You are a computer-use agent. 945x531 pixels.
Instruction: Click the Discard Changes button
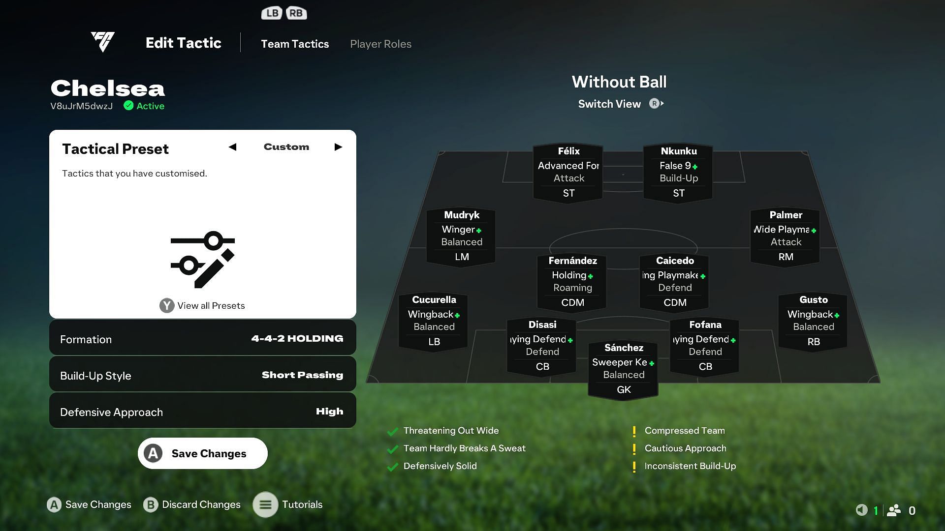pyautogui.click(x=192, y=504)
